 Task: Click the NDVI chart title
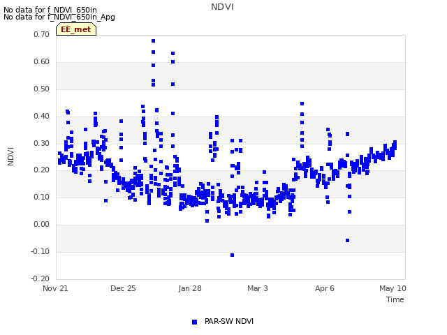click(222, 7)
